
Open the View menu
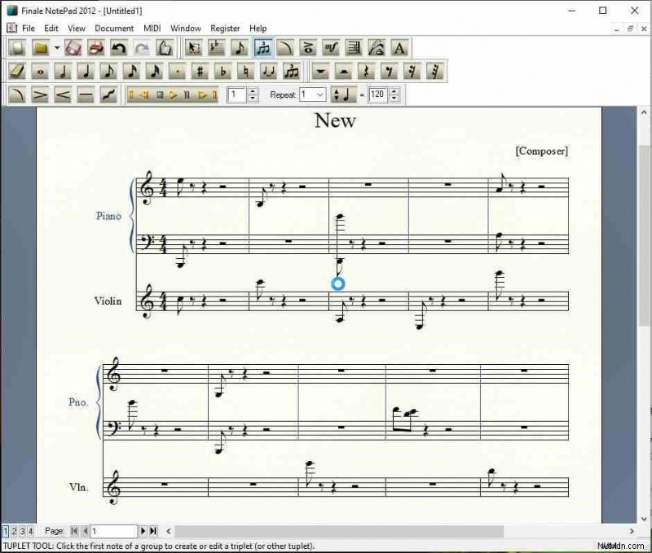[77, 29]
